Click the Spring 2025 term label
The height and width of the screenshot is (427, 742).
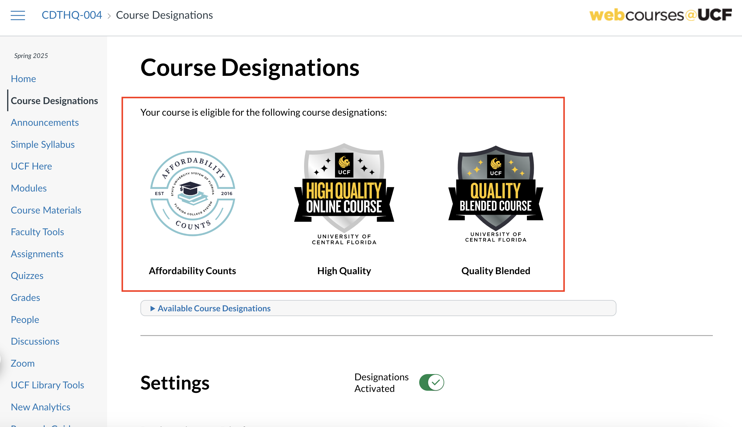pyautogui.click(x=31, y=56)
